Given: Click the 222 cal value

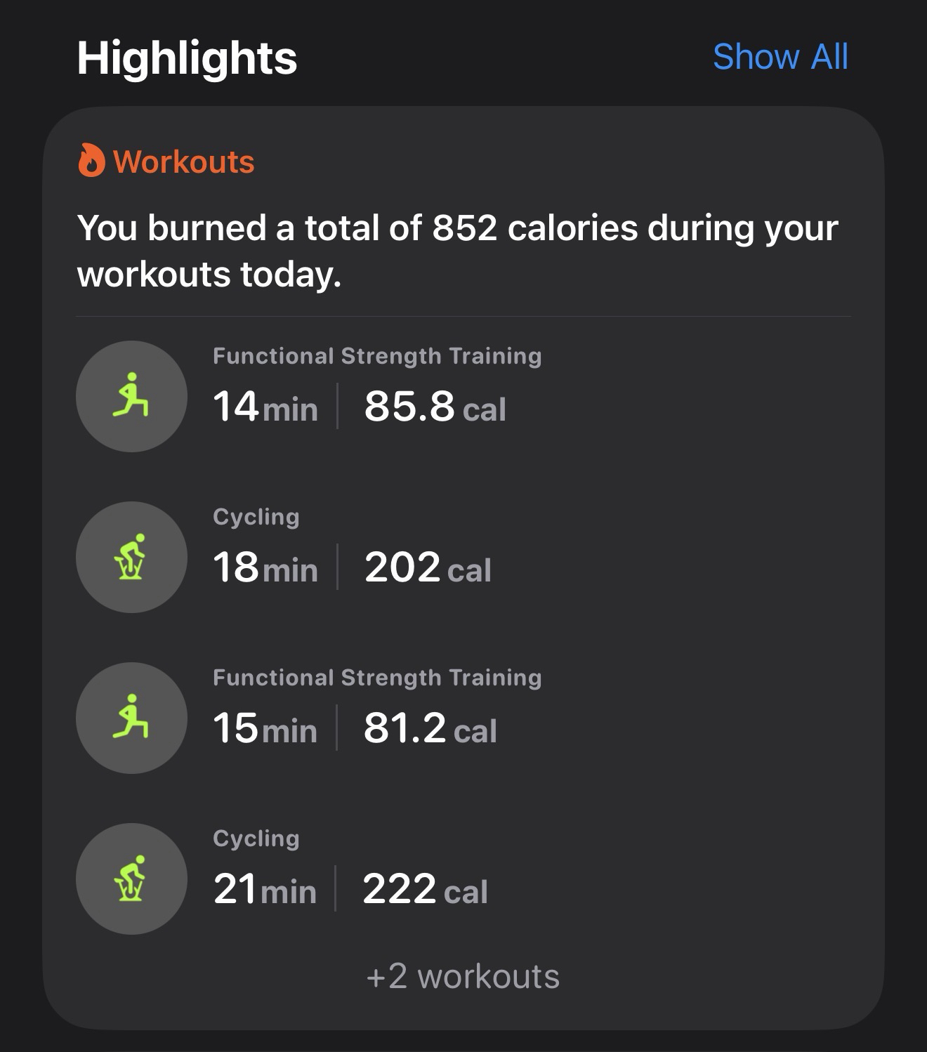Looking at the screenshot, I should (x=425, y=889).
